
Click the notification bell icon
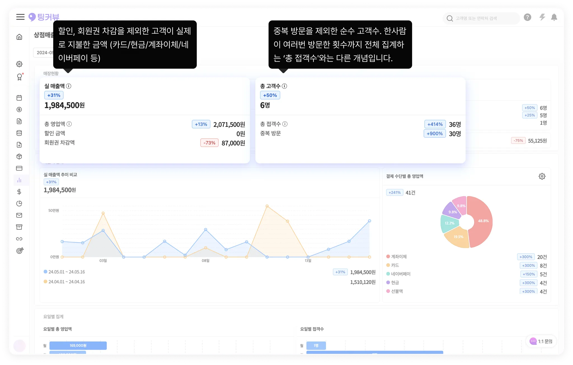point(554,18)
